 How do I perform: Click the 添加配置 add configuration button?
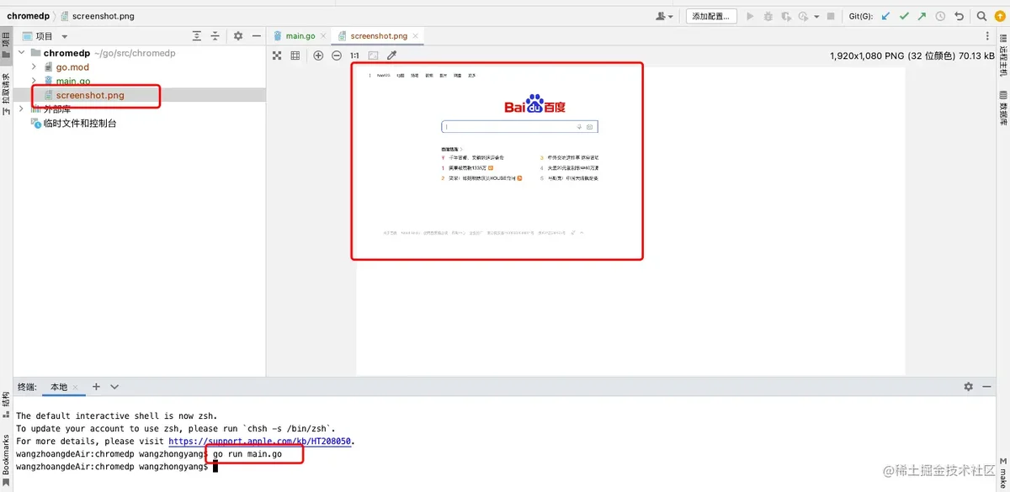[711, 16]
